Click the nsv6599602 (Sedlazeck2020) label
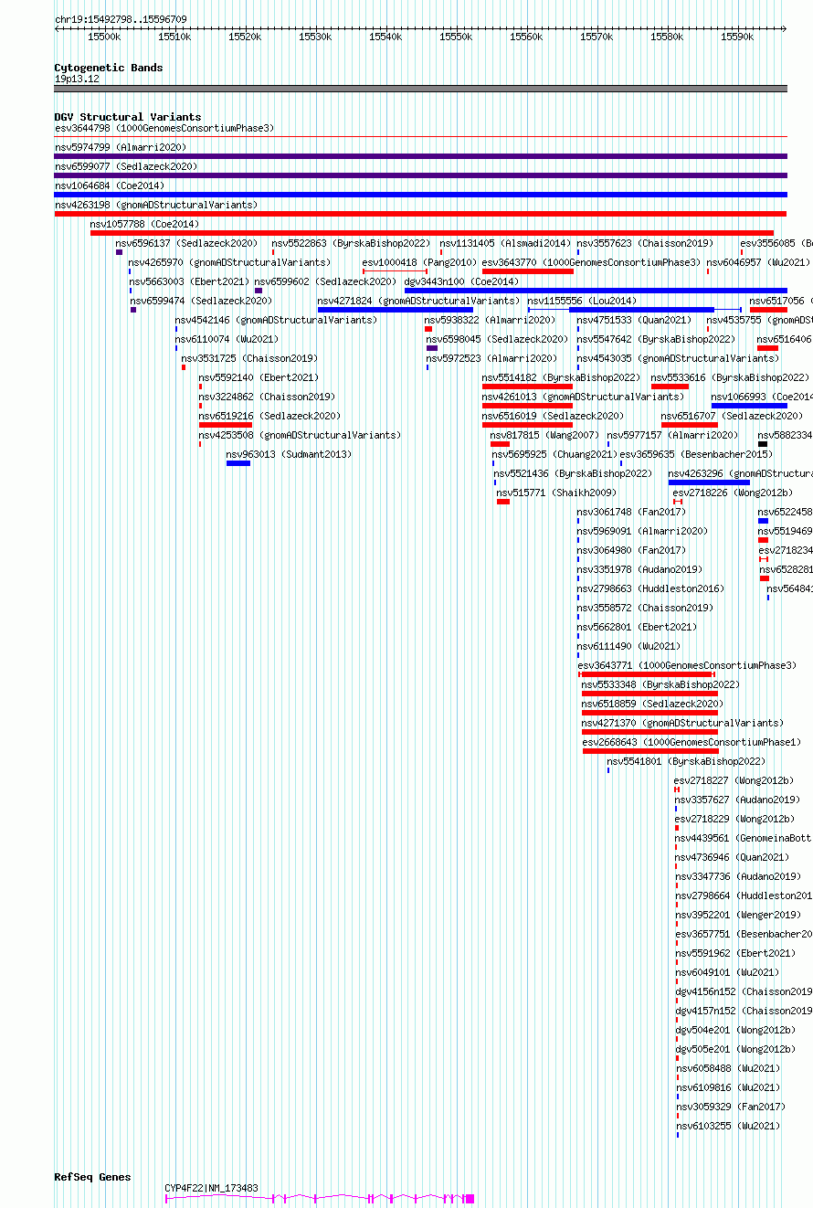Viewport: 813px width, 1208px height. [325, 281]
